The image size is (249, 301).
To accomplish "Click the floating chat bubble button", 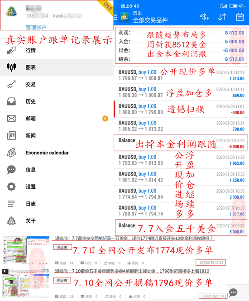I will coord(233,292).
